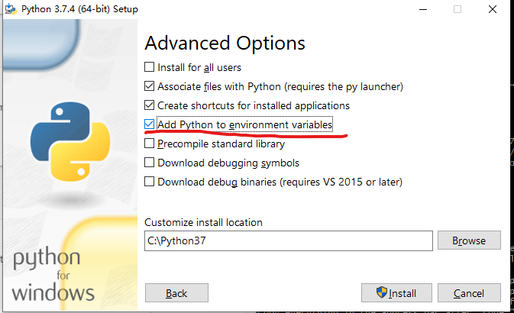
Task: Go Back to previous setup page
Action: pyautogui.click(x=176, y=292)
